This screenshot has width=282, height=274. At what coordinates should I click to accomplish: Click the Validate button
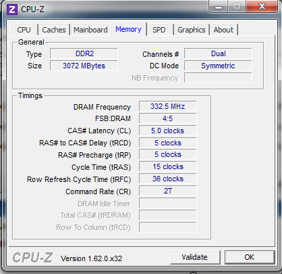point(195,257)
